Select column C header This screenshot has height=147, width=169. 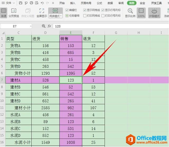tap(18, 33)
